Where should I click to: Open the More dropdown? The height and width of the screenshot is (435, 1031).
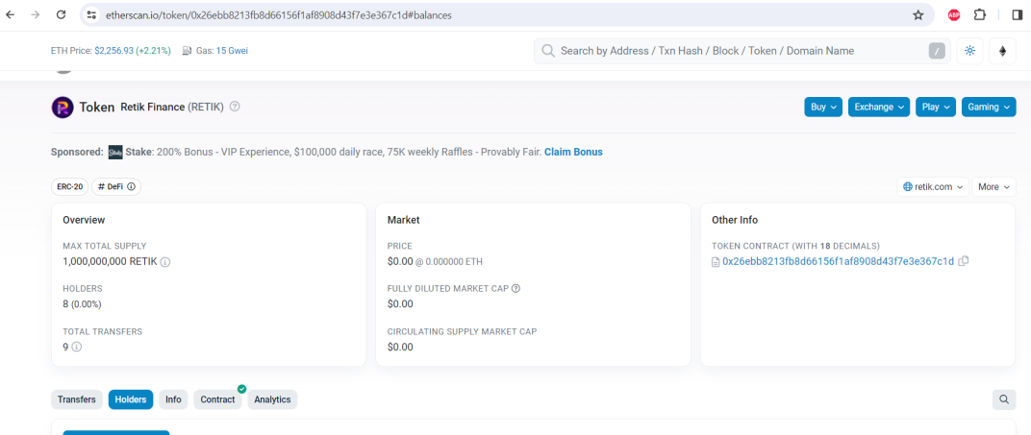coord(993,187)
